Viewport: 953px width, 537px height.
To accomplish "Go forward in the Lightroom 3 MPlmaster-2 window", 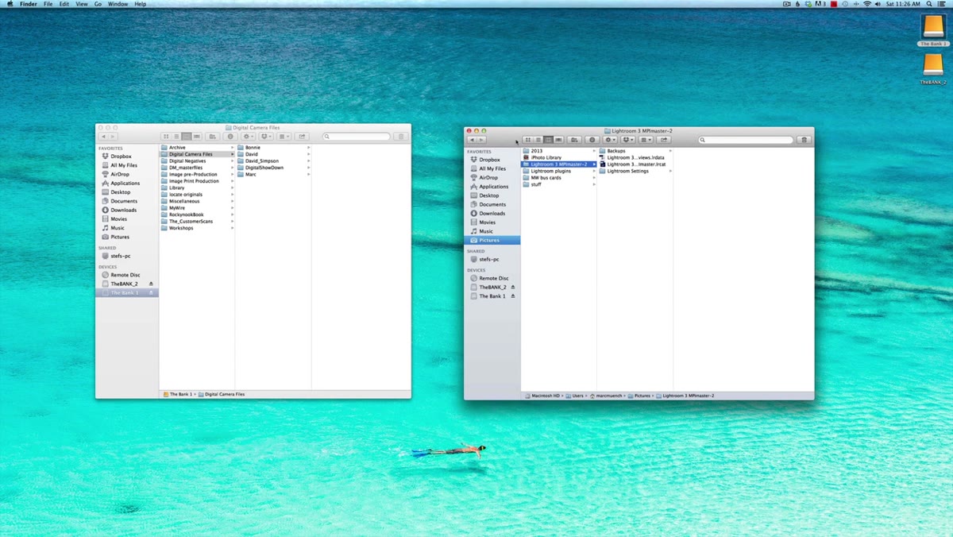I will pos(481,140).
